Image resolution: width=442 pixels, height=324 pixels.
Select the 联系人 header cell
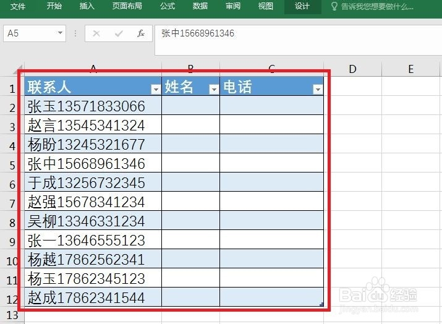point(93,86)
